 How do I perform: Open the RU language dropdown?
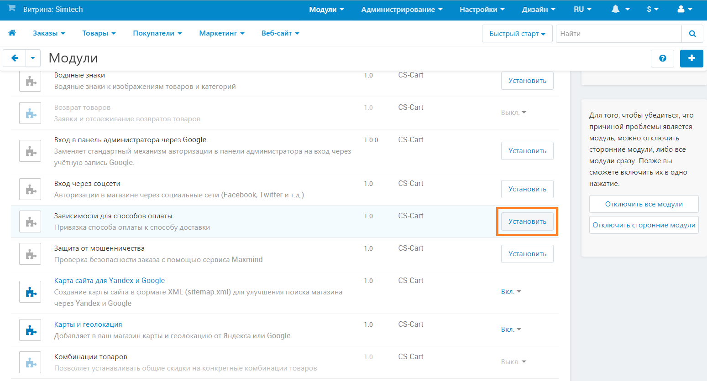582,10
